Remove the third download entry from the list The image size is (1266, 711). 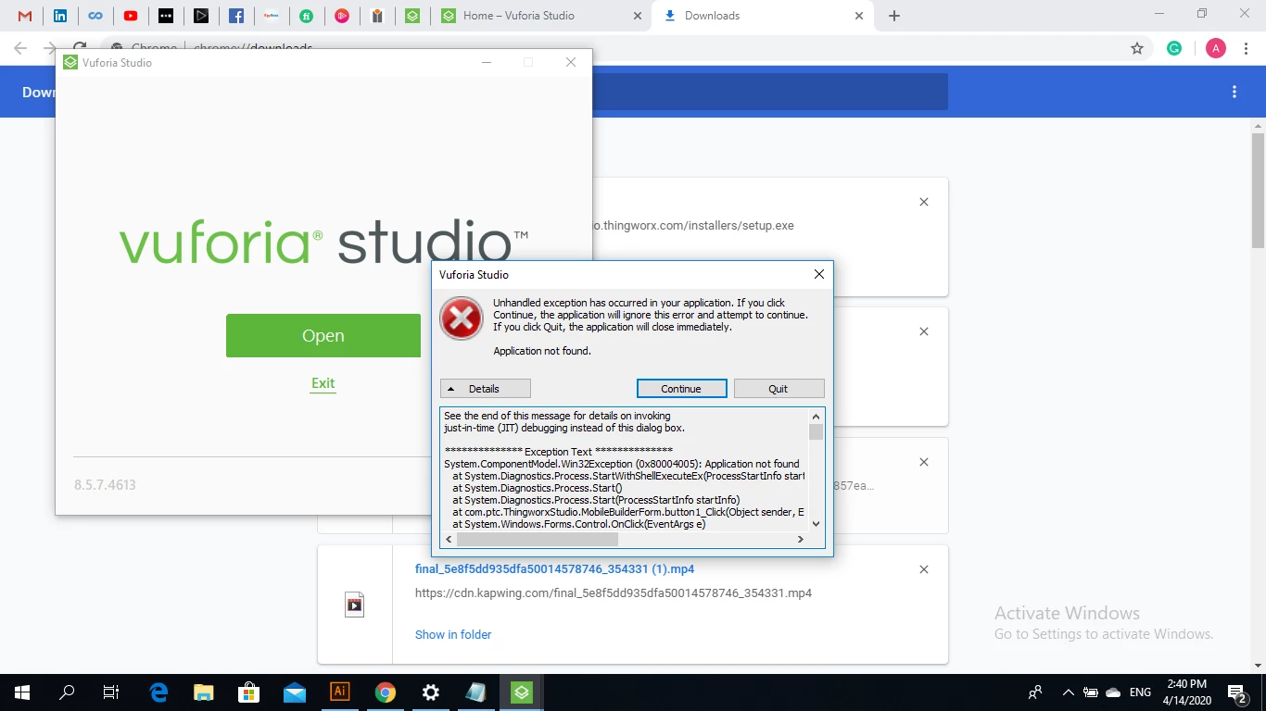click(924, 462)
